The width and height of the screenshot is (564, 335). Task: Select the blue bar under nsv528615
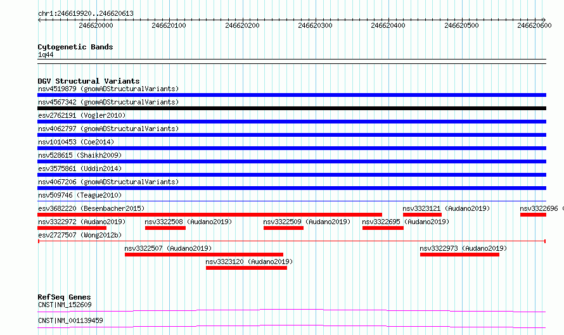click(292, 161)
